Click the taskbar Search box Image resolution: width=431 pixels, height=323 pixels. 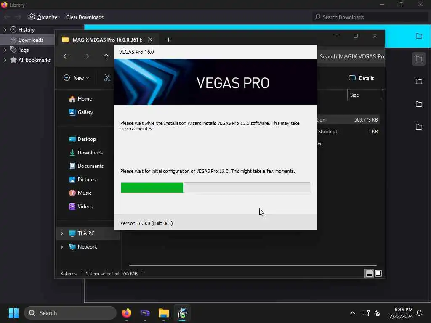click(70, 313)
